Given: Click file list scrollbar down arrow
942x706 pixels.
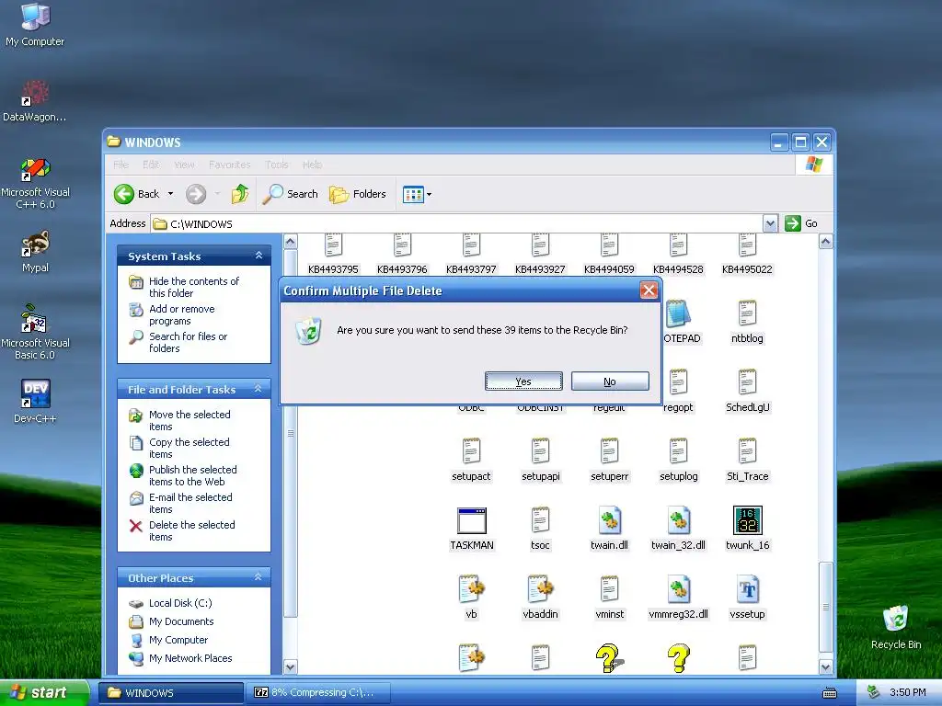Looking at the screenshot, I should [825, 666].
